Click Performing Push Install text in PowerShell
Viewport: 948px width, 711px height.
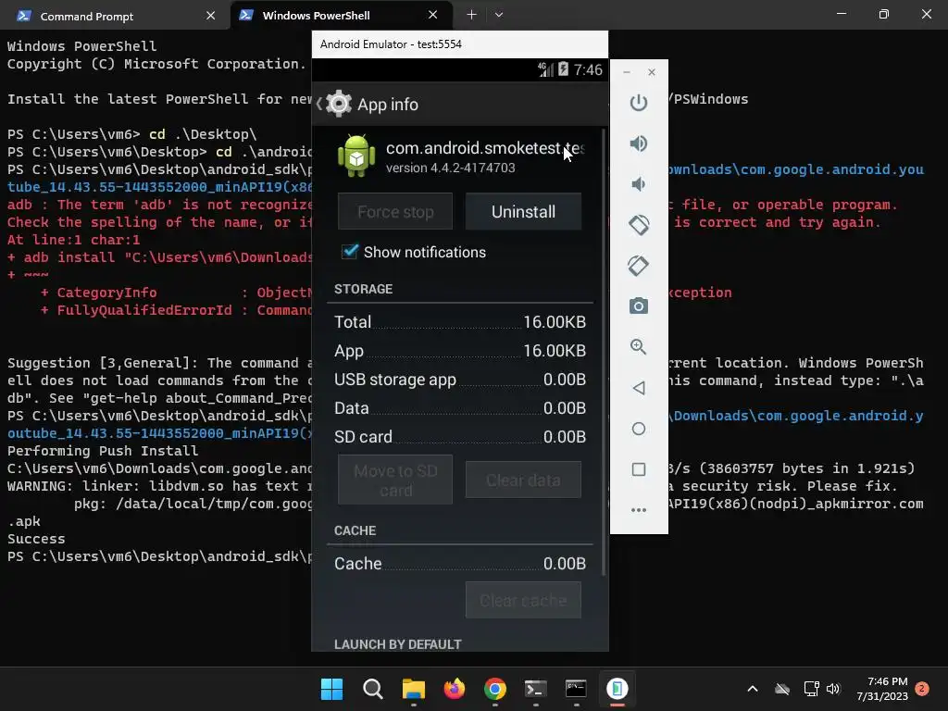click(103, 451)
